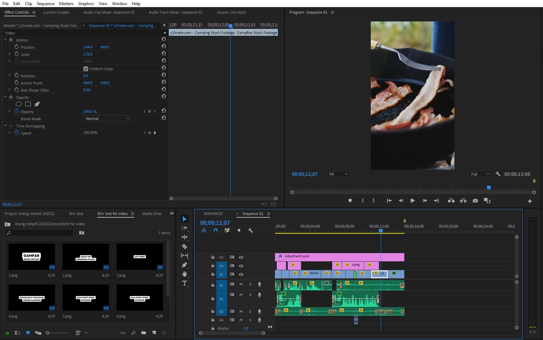
Task: Hide the V2 video track with its eye icon
Action: (x=241, y=265)
